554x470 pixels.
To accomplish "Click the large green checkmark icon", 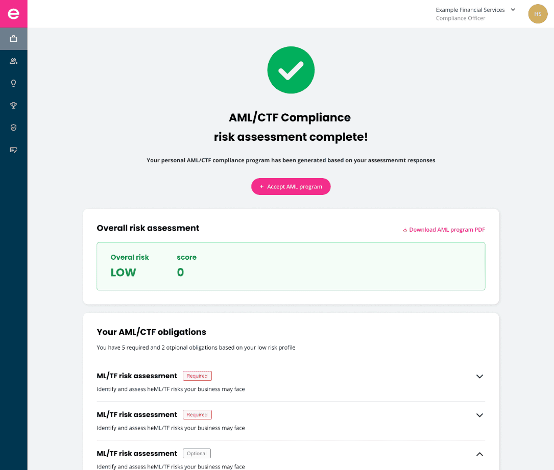I will click(x=291, y=70).
